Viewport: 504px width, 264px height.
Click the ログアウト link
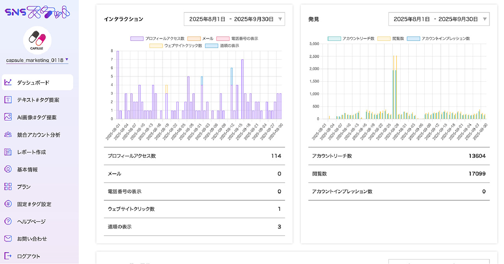tap(28, 256)
